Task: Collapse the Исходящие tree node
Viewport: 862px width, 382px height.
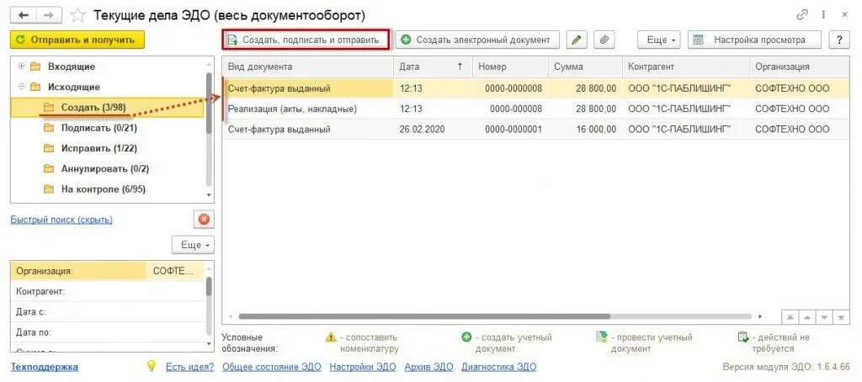Action: (x=21, y=87)
